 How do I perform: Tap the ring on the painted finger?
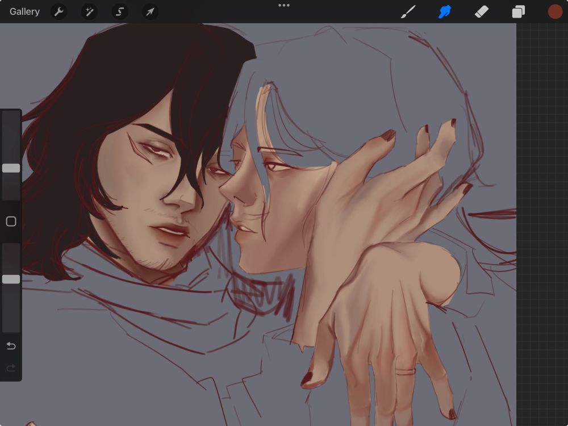[x=406, y=371]
